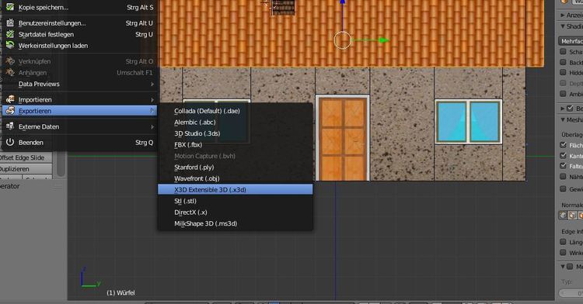The width and height of the screenshot is (583, 304).
Task: Click the Duplizieren tool button
Action: click(26, 169)
